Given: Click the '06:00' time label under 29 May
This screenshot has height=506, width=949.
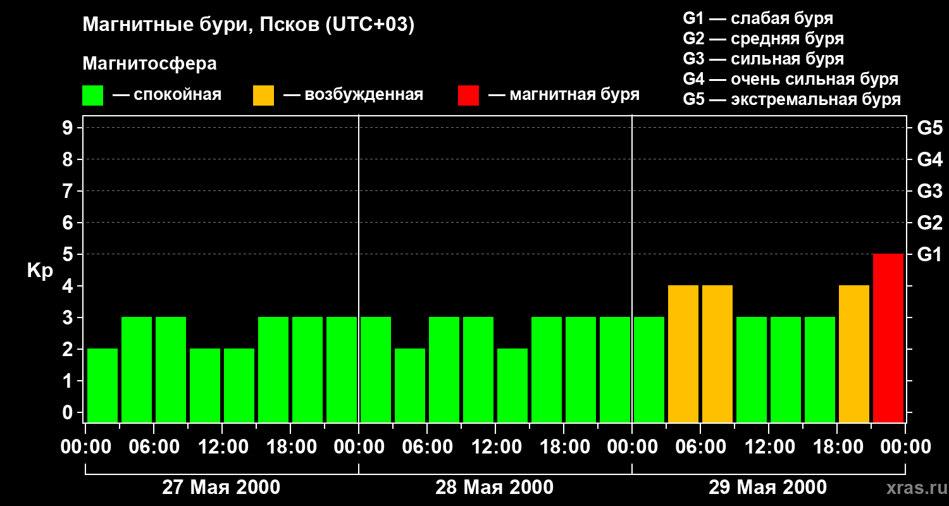Looking at the screenshot, I should [x=700, y=447].
